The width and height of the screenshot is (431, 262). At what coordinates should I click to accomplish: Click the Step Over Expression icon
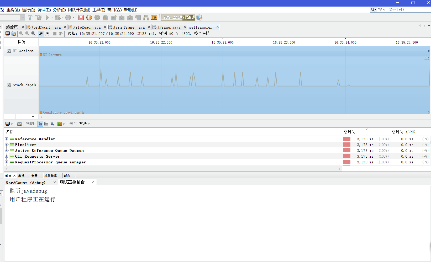[x=113, y=18]
